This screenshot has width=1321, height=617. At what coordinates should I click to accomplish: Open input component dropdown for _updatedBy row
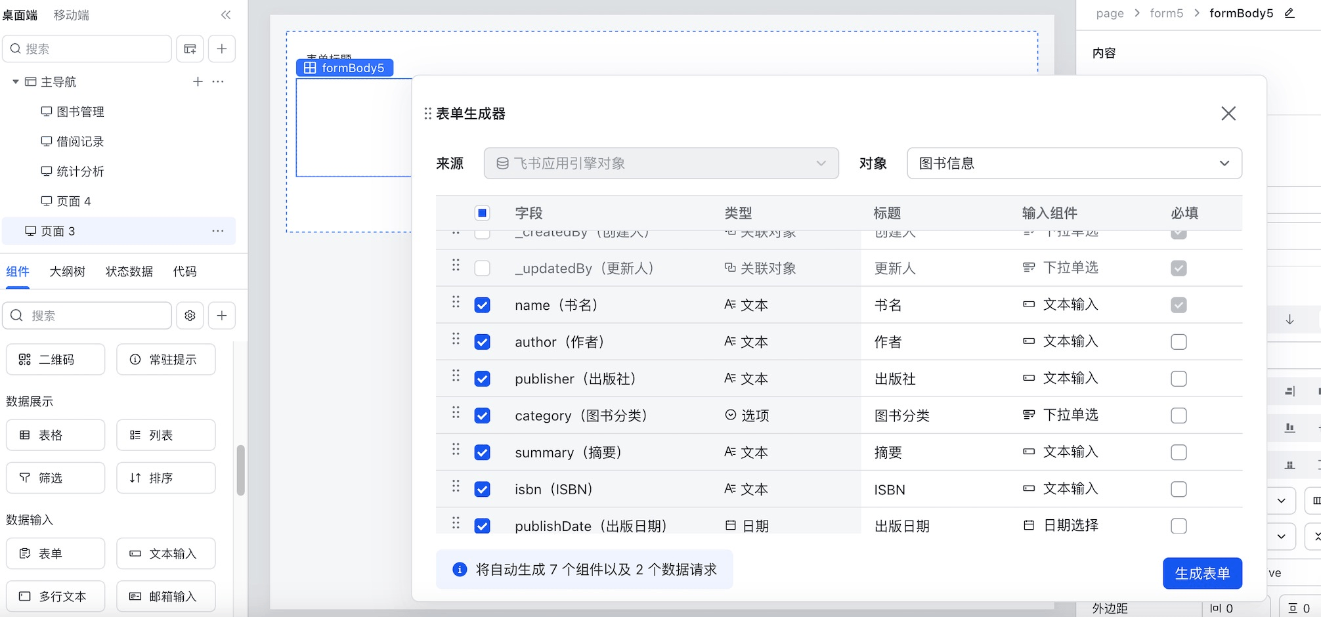click(1060, 268)
